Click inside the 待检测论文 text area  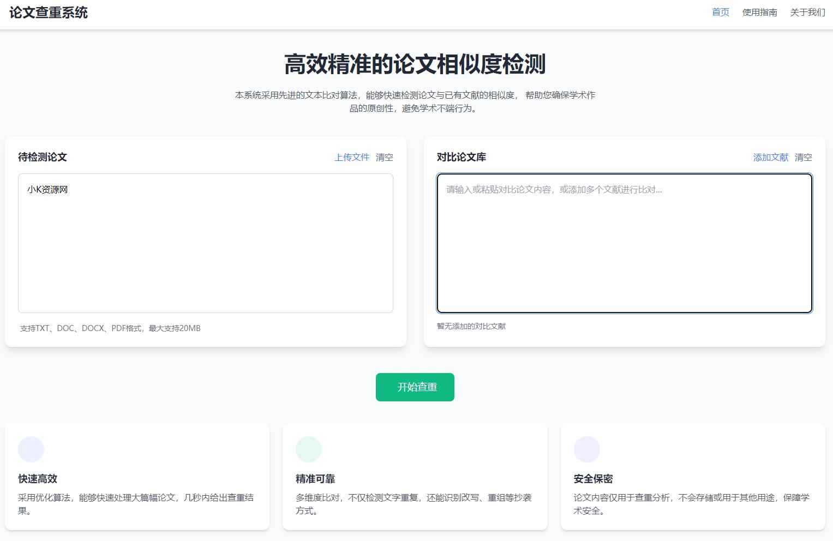(206, 243)
